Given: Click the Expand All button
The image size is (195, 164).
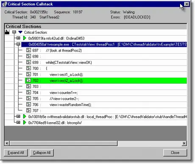Looking at the screenshot, I should tap(16, 153).
